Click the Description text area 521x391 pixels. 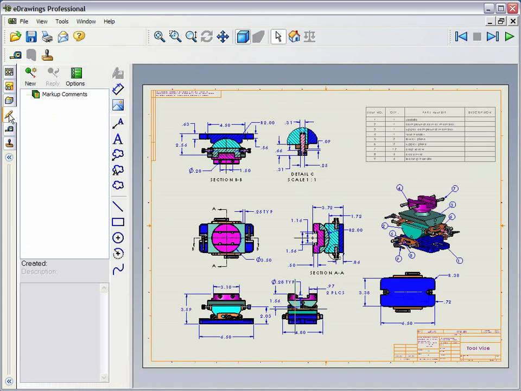(60, 332)
